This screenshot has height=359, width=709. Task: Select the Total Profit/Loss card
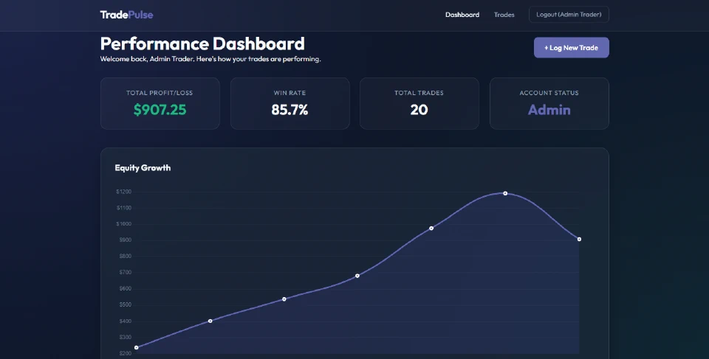(x=160, y=103)
